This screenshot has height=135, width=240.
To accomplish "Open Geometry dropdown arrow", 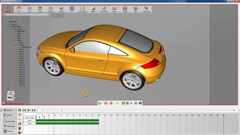I will pyautogui.click(x=55, y=12).
